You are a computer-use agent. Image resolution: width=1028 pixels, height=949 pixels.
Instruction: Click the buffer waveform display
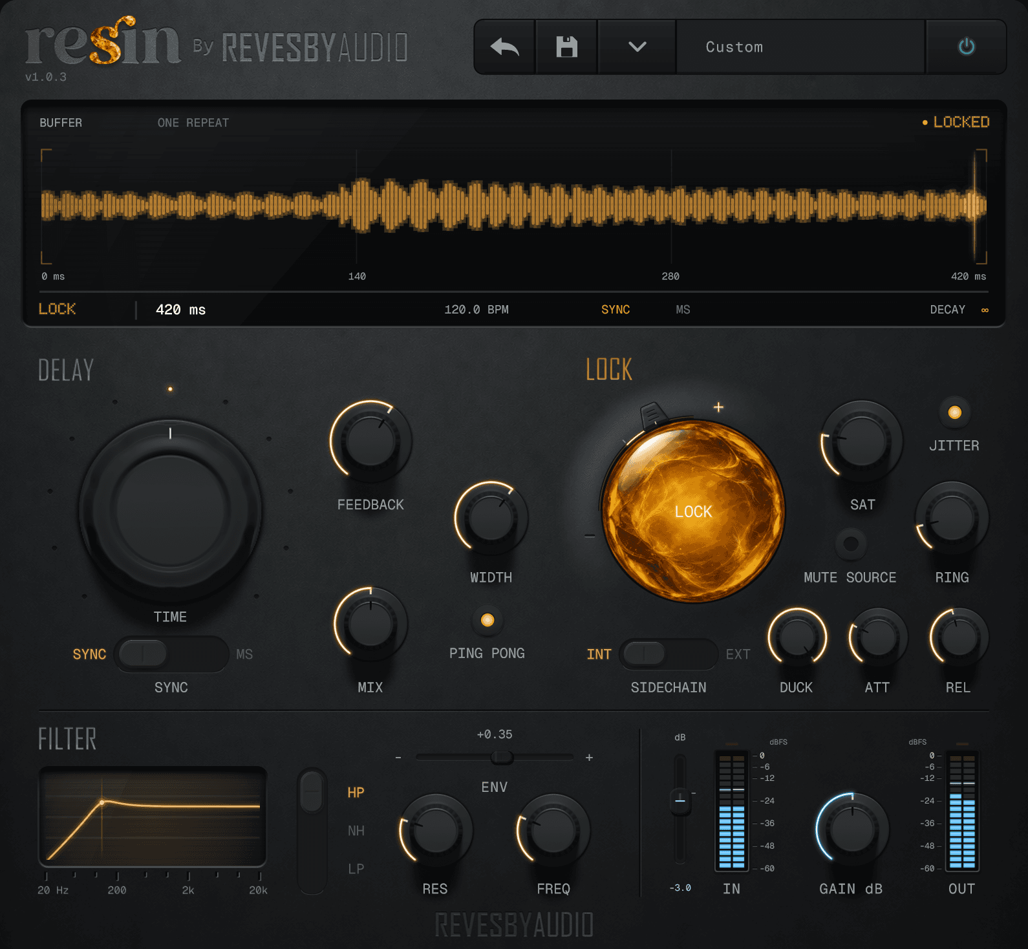point(514,206)
